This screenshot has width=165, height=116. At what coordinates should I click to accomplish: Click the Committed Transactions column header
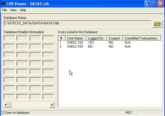pos(142,38)
